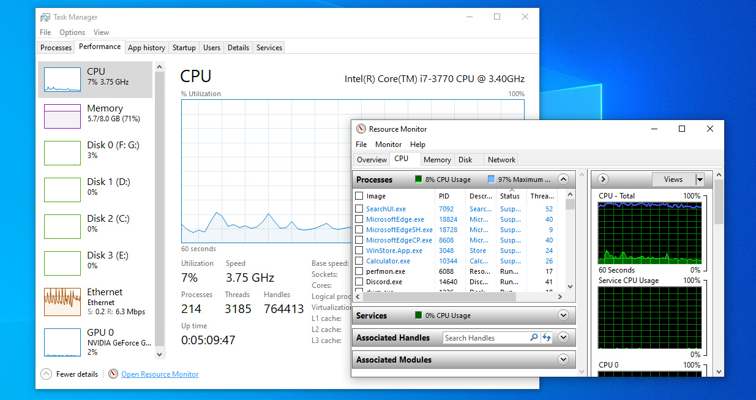Select the GPU 0 graph thumbnail
Image resolution: width=756 pixels, height=400 pixels.
[x=62, y=341]
